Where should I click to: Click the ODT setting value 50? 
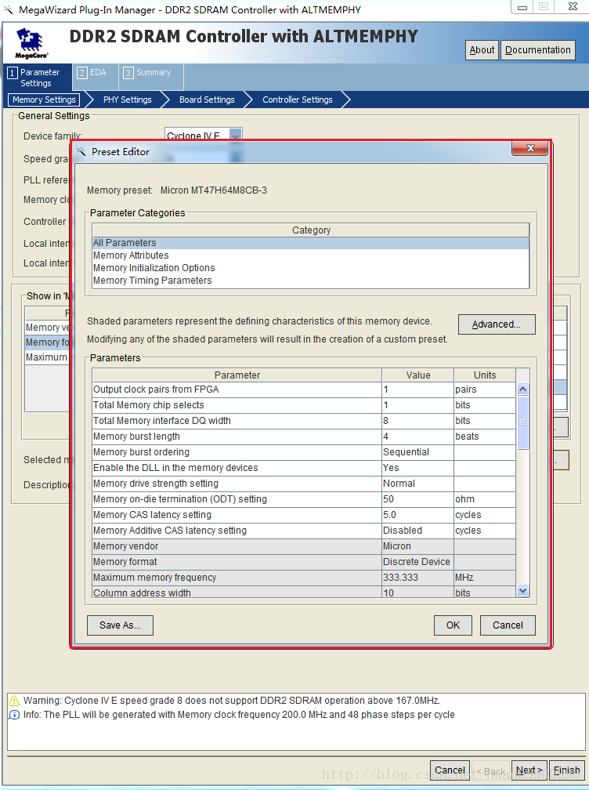(417, 498)
